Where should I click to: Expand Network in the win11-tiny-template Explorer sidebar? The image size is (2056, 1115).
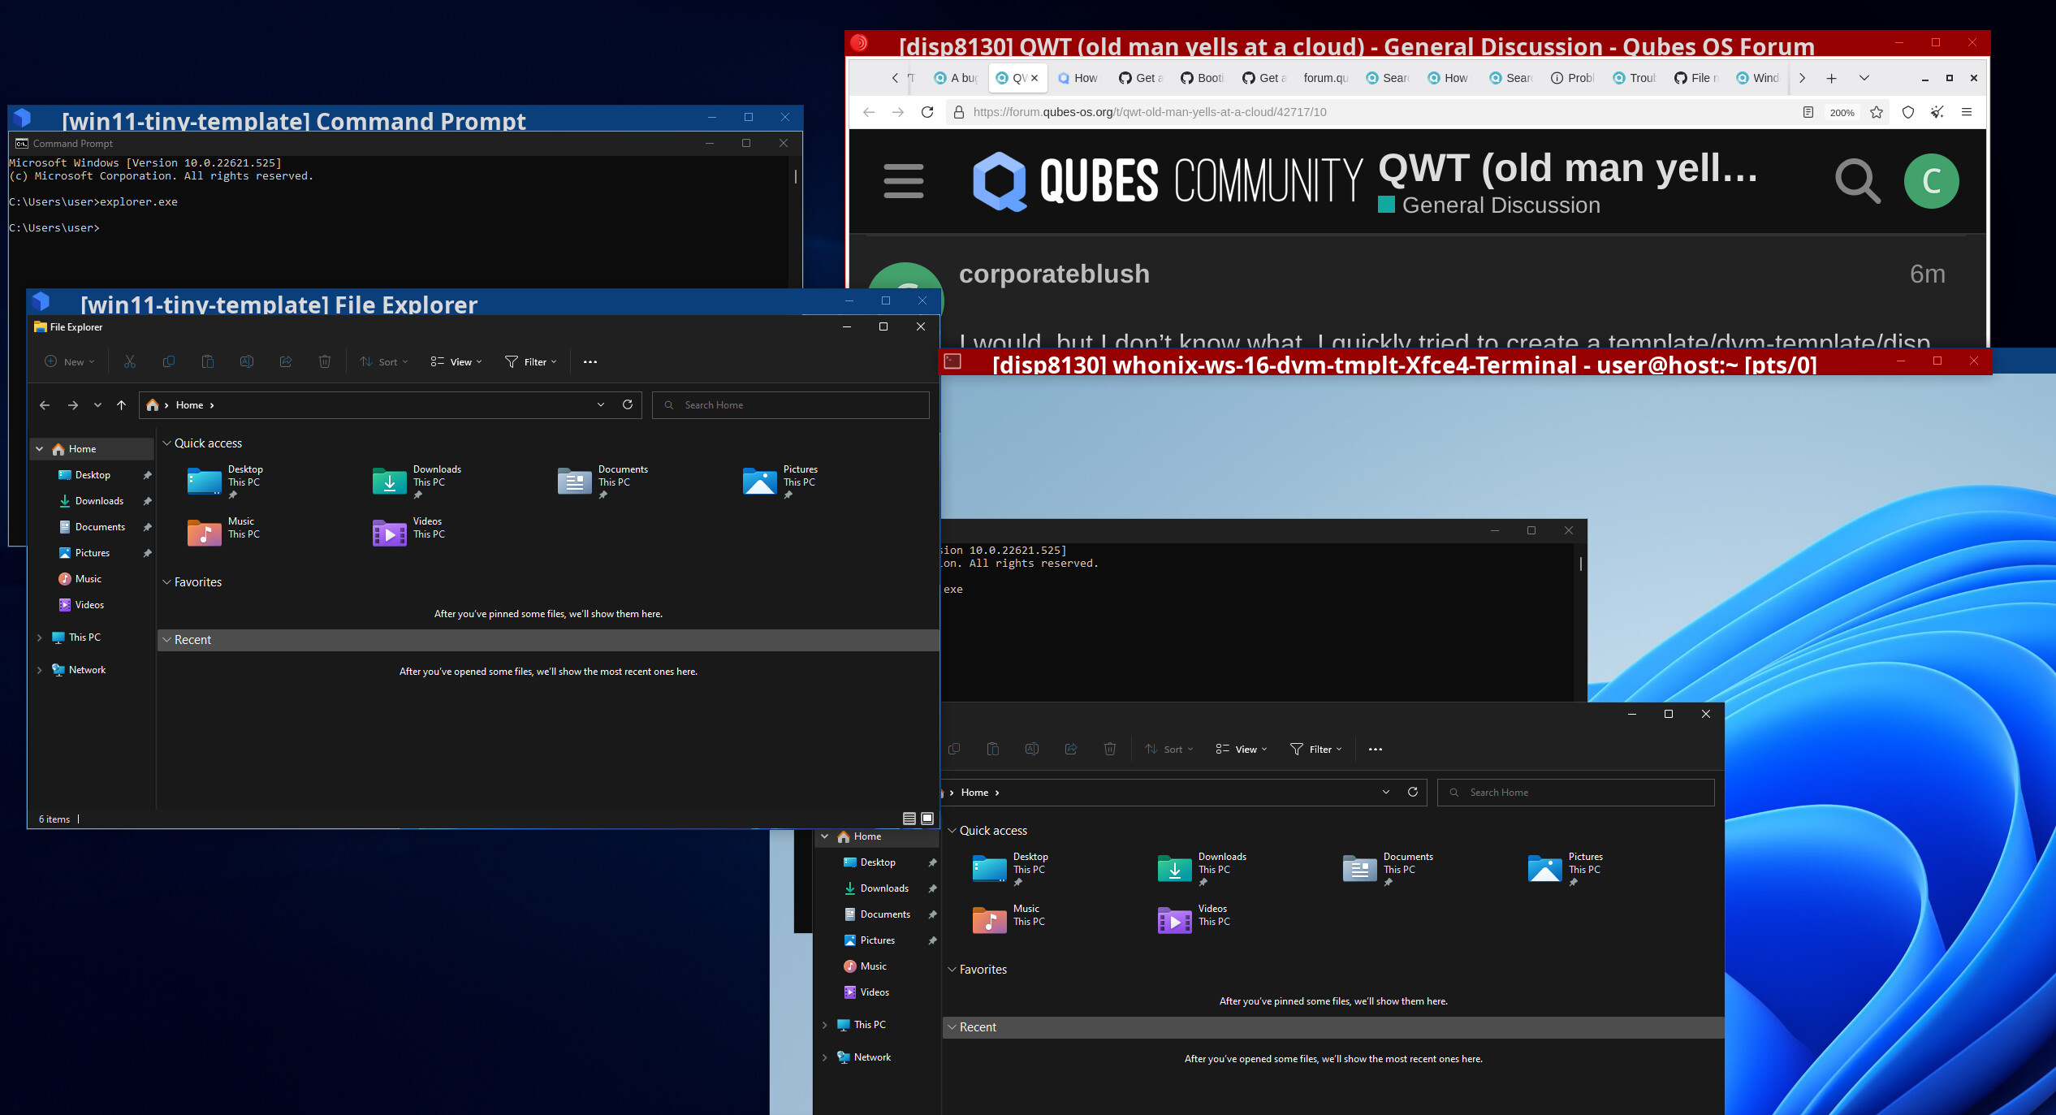pos(39,670)
